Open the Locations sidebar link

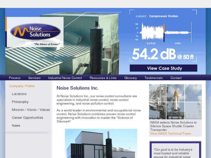19,94
